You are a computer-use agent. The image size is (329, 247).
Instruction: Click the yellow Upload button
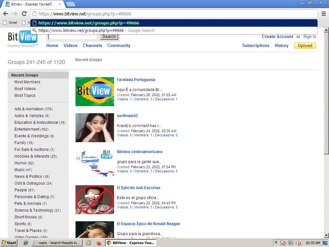click(x=305, y=46)
